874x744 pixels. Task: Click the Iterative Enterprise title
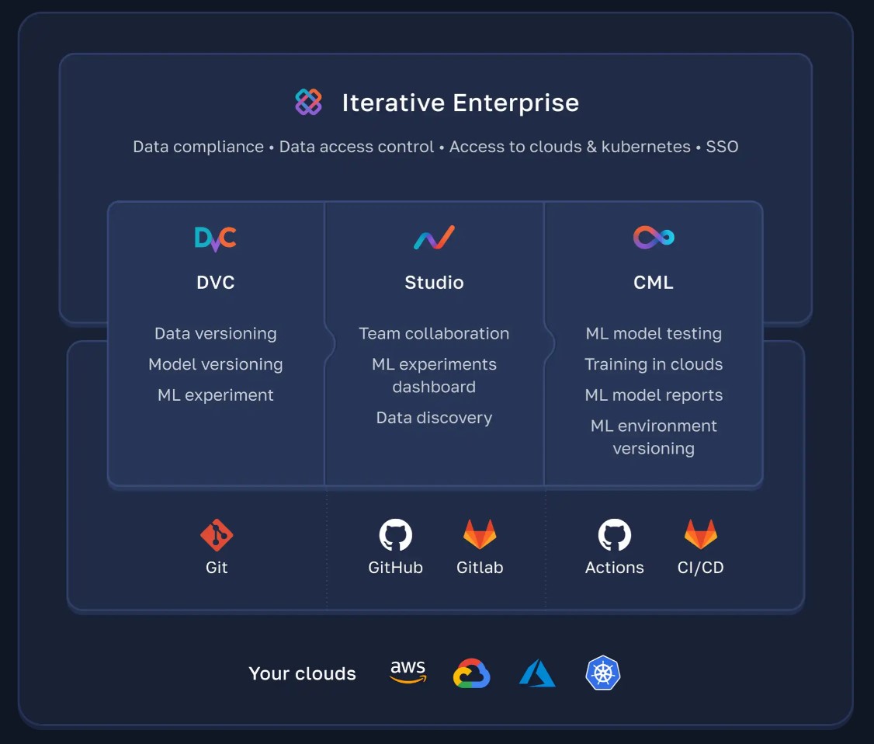point(460,103)
